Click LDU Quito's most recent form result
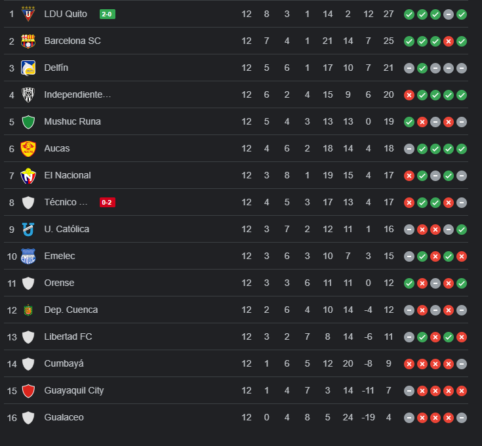Image resolution: width=482 pixels, height=446 pixels. pyautogui.click(x=462, y=14)
